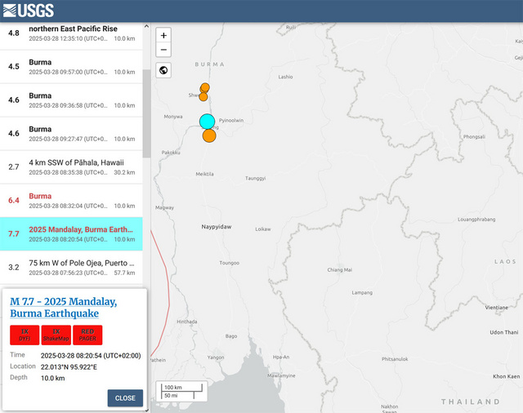Click the location coordinates 22.013°N 95.922°E

click(69, 367)
